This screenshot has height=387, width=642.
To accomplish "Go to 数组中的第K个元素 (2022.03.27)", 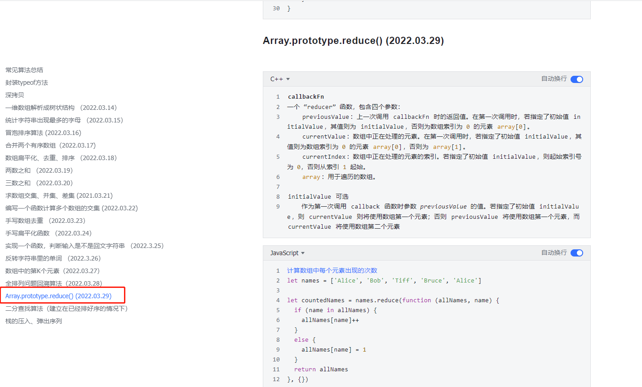I will tap(52, 271).
